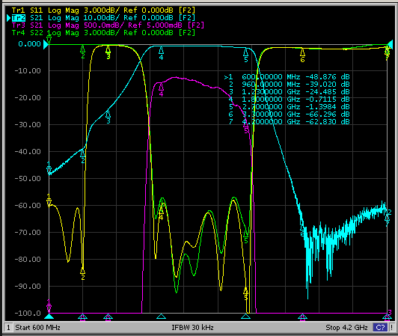Click yellow marker 6 near the top
The image size is (398, 336).
(302, 55)
